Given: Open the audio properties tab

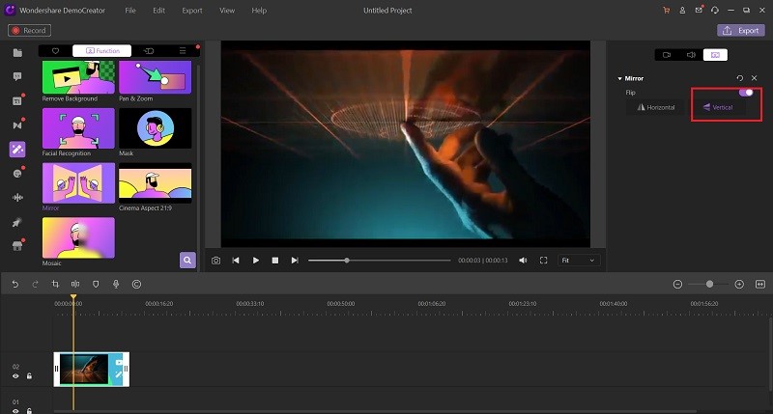Looking at the screenshot, I should click(691, 55).
